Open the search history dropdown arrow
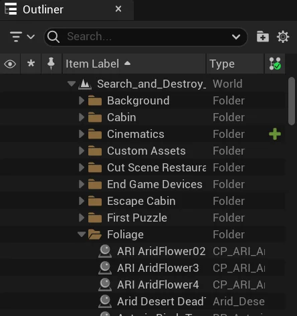The height and width of the screenshot is (316, 297). pos(236,37)
